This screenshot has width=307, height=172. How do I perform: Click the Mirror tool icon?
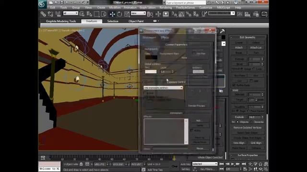tap(240, 14)
